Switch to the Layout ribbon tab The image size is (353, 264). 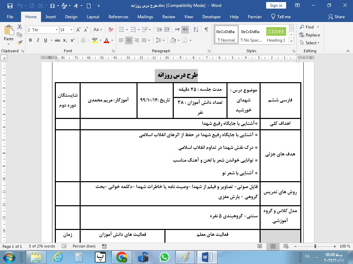tap(93, 17)
